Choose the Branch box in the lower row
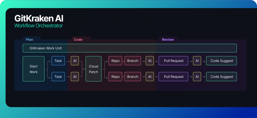 click(133, 77)
